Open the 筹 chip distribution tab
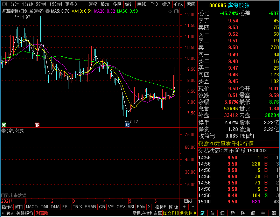 (274, 213)
